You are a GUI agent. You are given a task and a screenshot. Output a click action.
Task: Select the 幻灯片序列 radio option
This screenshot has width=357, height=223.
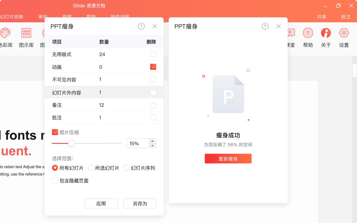[x=126, y=168]
